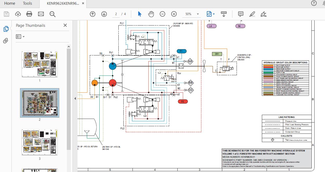This screenshot has width=325, height=172.
Task: Open thumbnail options dropdown menu
Action: coord(20,37)
